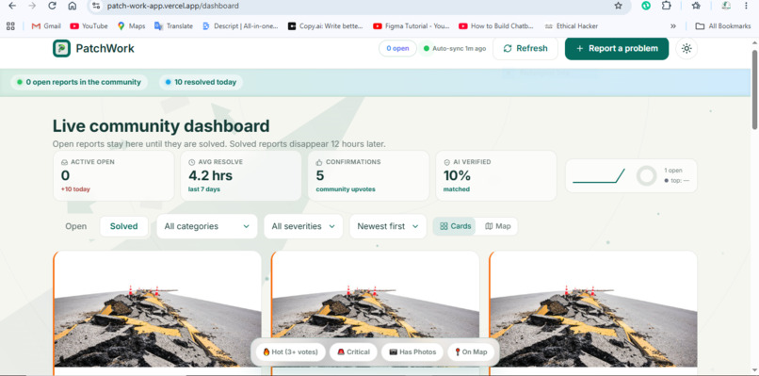This screenshot has height=376, width=759.
Task: Open the Figma Tutorial bookmark
Action: [412, 26]
